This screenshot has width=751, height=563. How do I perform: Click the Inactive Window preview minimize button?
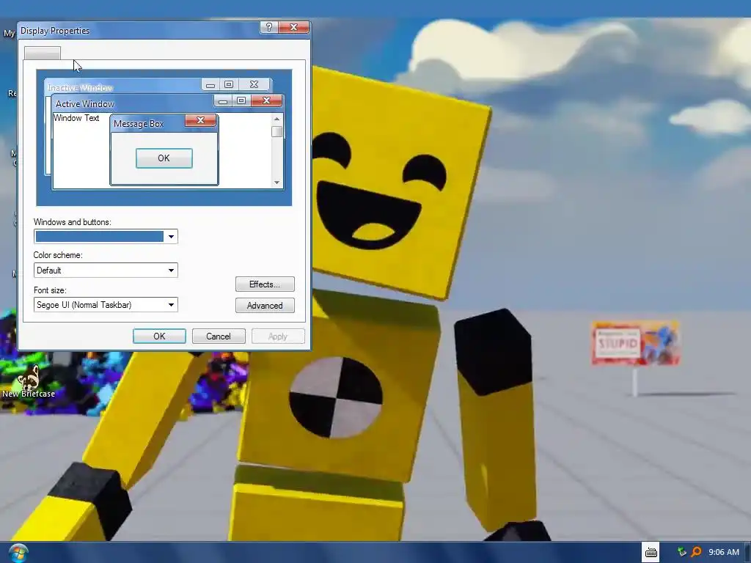pos(210,85)
